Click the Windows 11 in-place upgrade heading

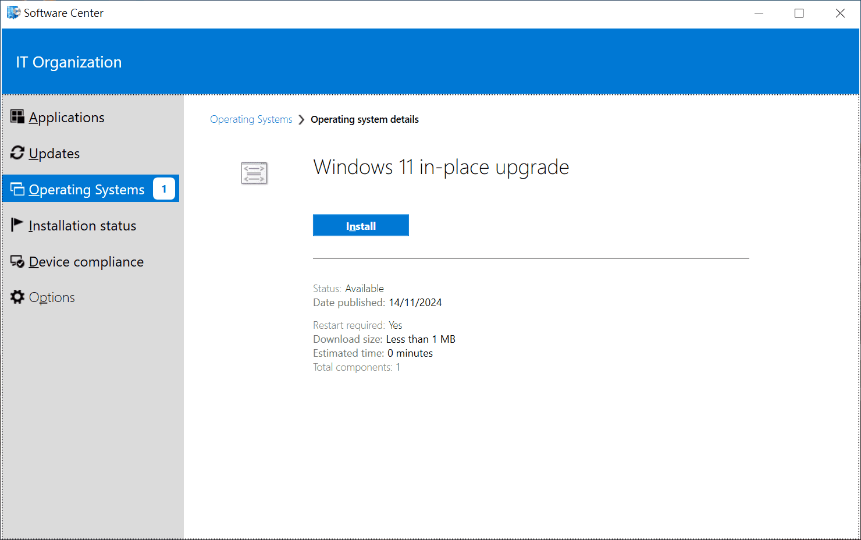click(x=441, y=167)
